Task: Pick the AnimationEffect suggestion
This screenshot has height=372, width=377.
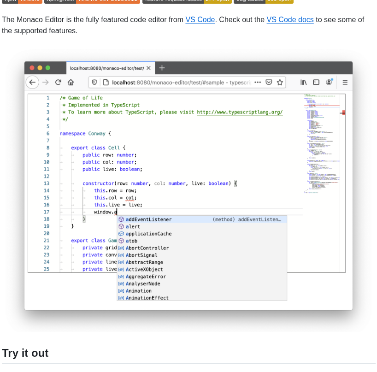Action: pos(202,298)
